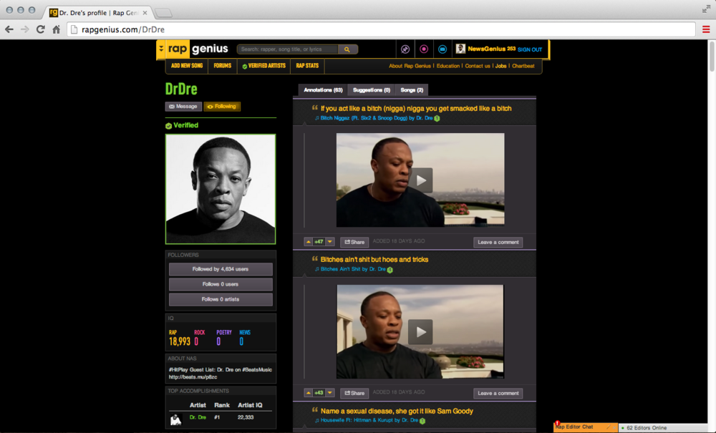Open the Message envelope button
Image resolution: width=716 pixels, height=433 pixels.
coord(183,106)
